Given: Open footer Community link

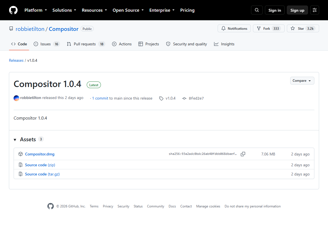Looking at the screenshot, I should [x=156, y=206].
